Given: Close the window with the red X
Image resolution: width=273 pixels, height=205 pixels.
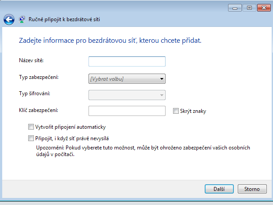Looking at the screenshot, I should pos(264,8).
